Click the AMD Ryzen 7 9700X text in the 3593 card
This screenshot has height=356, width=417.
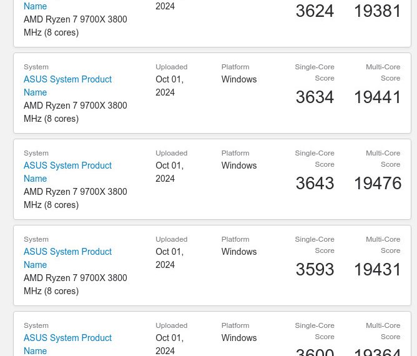tap(76, 284)
